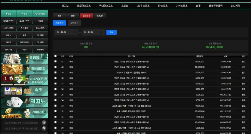Check the checkbox for row number 34

55,100
